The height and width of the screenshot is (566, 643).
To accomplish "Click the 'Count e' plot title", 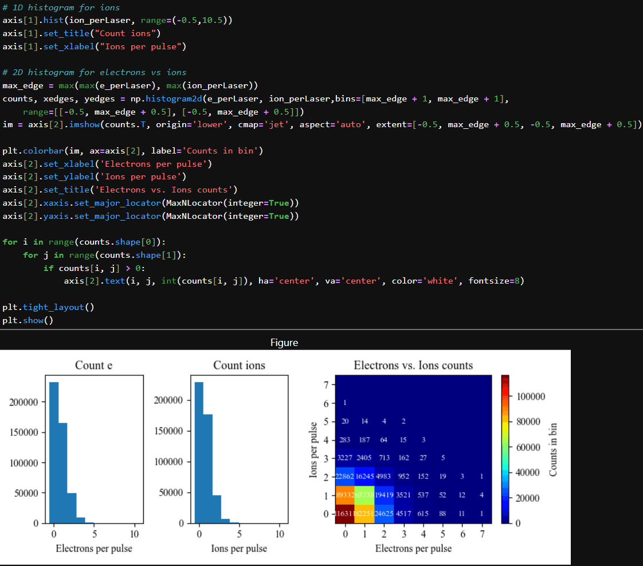I will (93, 365).
